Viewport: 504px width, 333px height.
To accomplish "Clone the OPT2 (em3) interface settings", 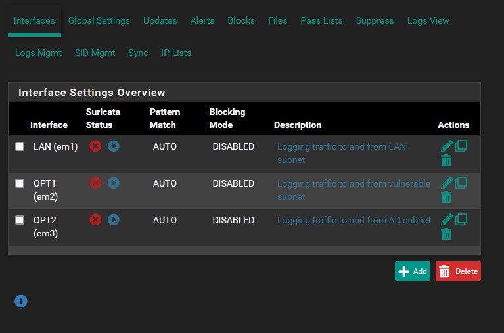I will (x=461, y=219).
